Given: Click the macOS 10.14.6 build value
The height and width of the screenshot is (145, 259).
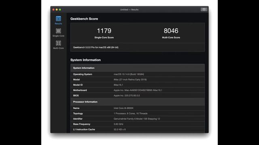Looking at the screenshot, I should coord(129,74).
